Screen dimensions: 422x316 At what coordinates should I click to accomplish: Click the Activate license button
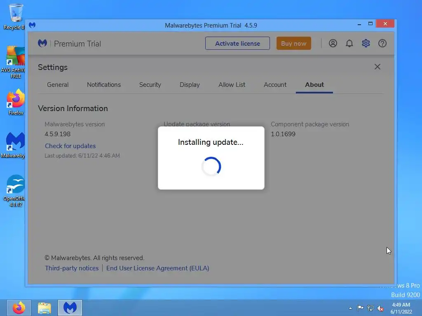click(237, 43)
